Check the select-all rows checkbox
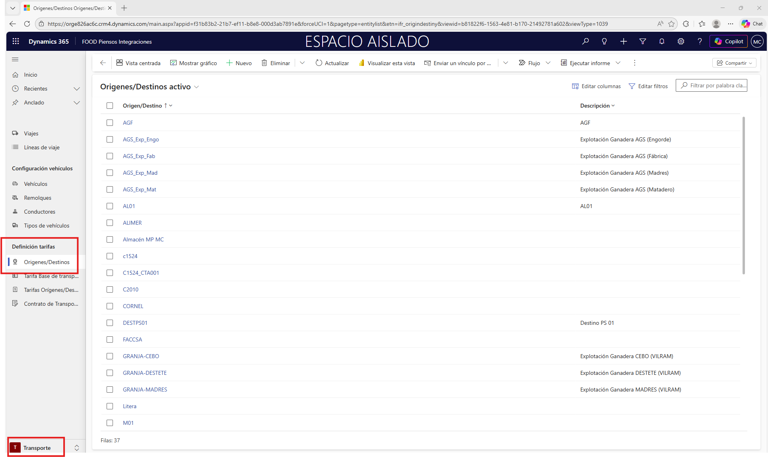 [110, 106]
